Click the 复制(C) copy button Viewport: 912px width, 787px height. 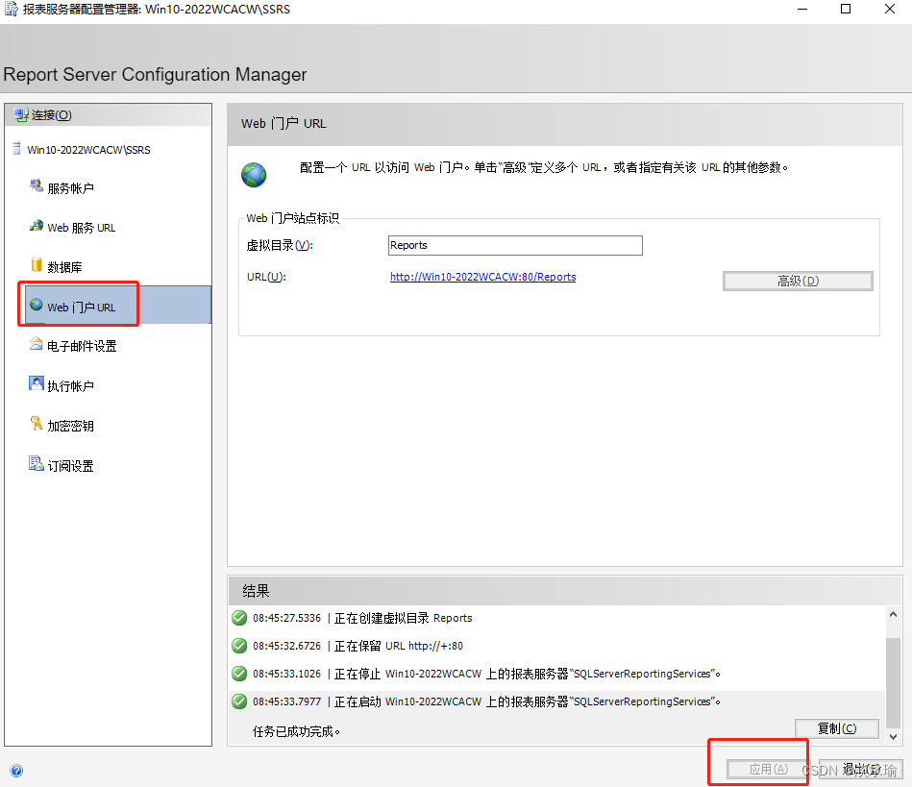(x=835, y=728)
